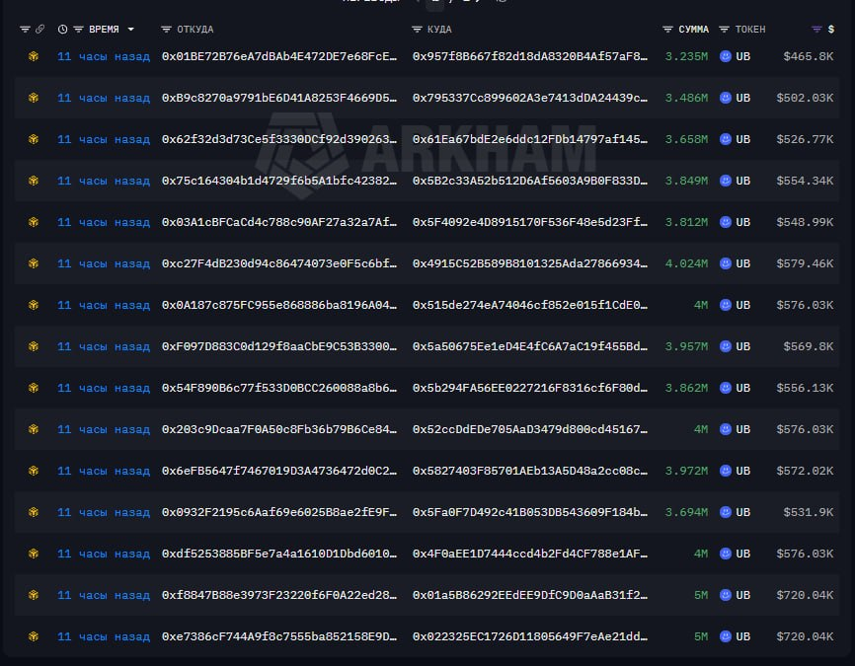Click UB token icon in the $502.03K row
Image resolution: width=855 pixels, height=666 pixels.
[726, 98]
